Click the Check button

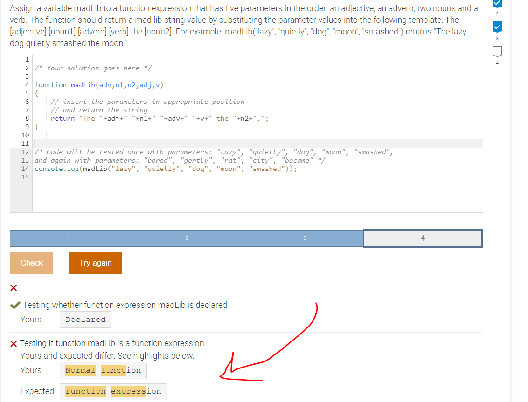point(31,263)
